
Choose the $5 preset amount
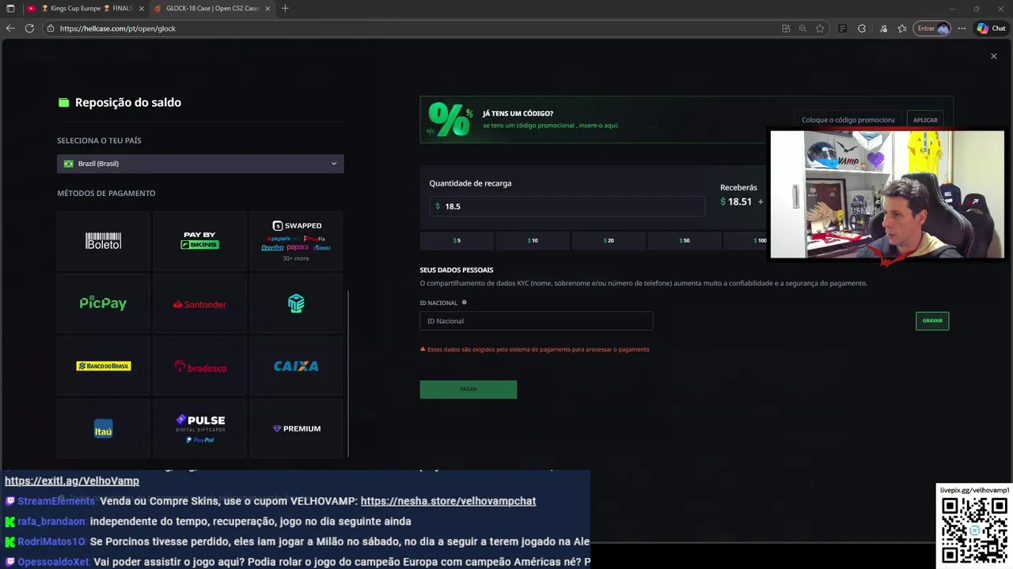click(x=457, y=240)
